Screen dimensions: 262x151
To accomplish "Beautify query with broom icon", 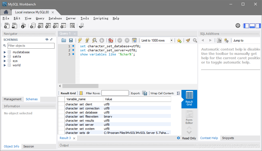I will [x=188, y=40].
